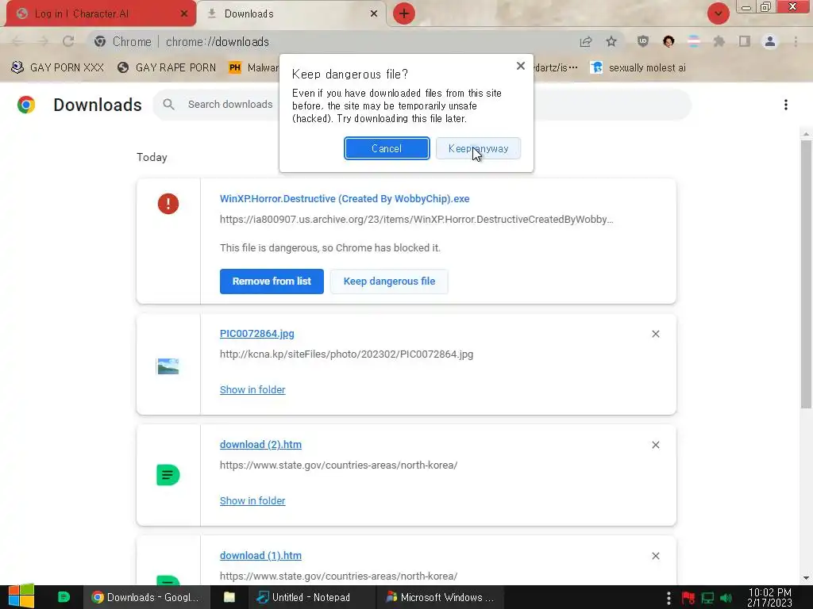
Task: Open the Extensions puzzle menu
Action: 719,41
